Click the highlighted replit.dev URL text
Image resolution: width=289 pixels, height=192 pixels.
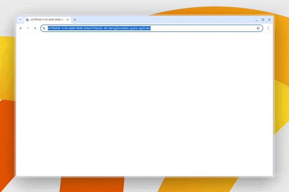[99, 28]
